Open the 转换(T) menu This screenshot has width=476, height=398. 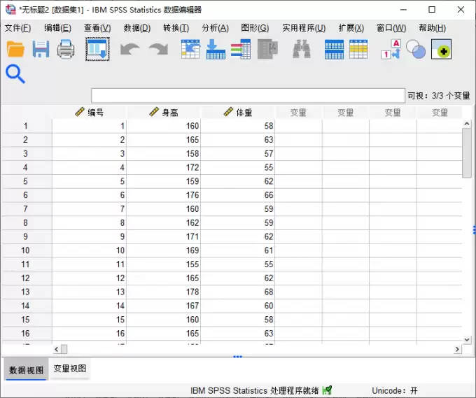tap(176, 28)
